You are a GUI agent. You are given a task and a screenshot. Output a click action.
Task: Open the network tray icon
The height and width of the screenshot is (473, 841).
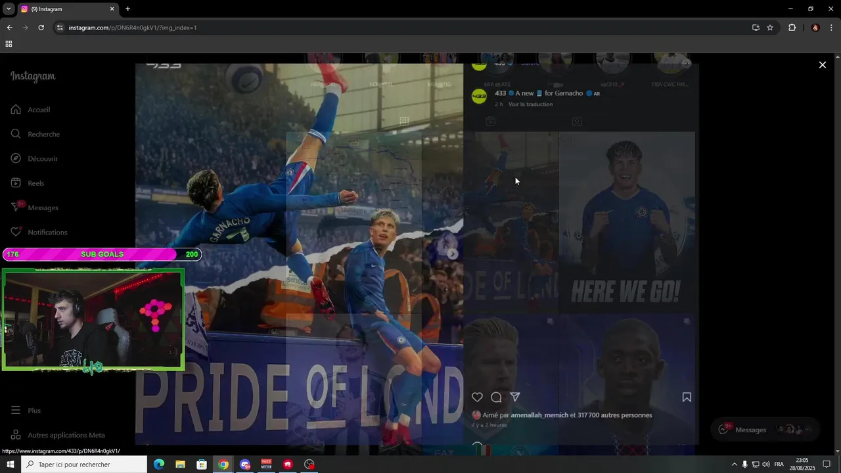(x=756, y=464)
